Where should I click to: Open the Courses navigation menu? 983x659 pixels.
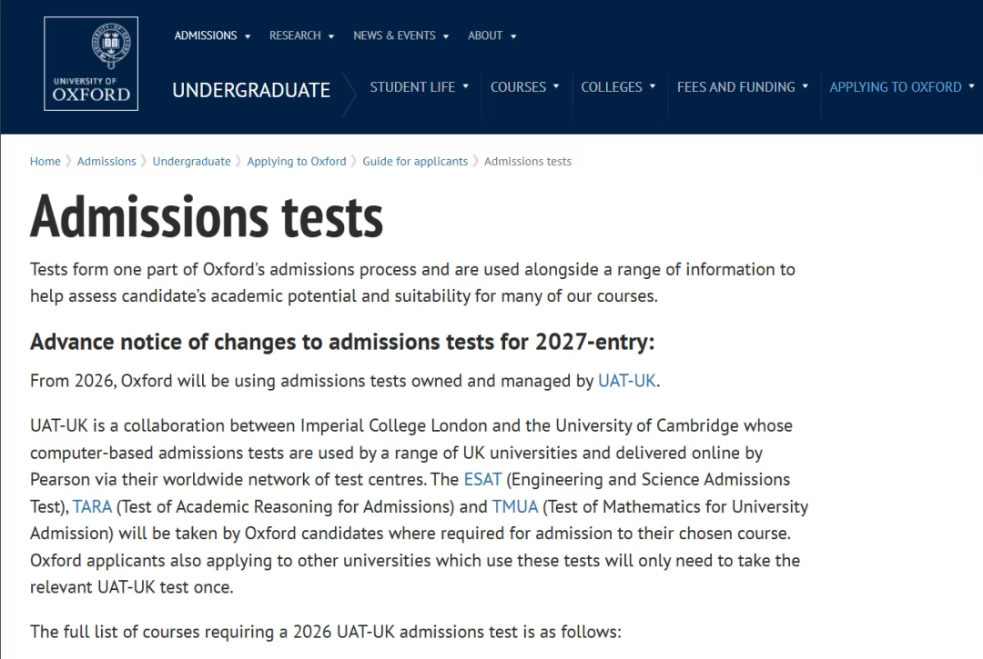pos(524,87)
